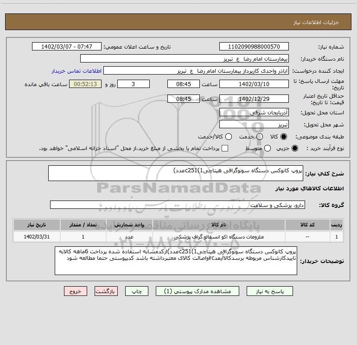The image size is (357, 345).
Task: Click the گروه کالا field دارو، پزشکی و سلامت
Action: pos(178,205)
